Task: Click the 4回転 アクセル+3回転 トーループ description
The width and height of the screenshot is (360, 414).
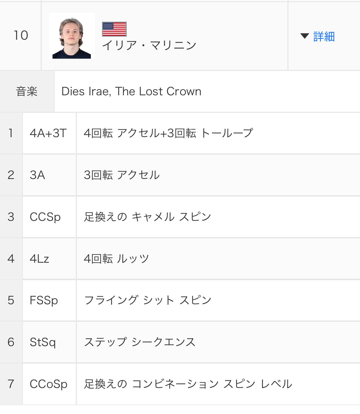Action: (x=168, y=133)
